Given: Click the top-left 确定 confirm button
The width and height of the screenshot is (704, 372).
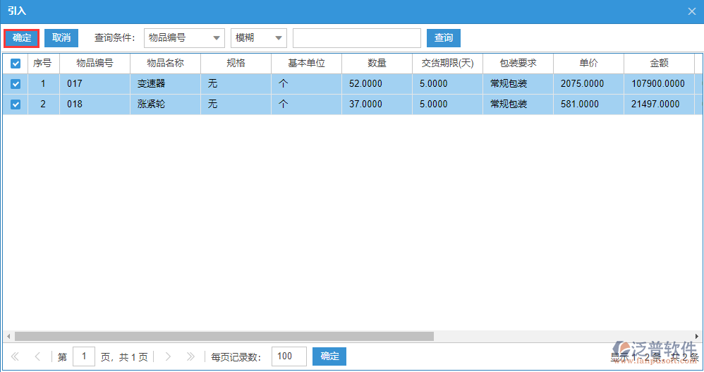Looking at the screenshot, I should coord(22,38).
